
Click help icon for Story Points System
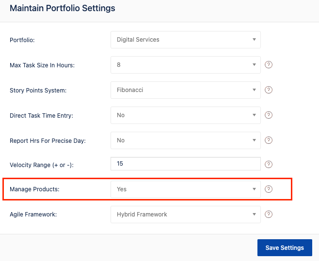pyautogui.click(x=269, y=90)
